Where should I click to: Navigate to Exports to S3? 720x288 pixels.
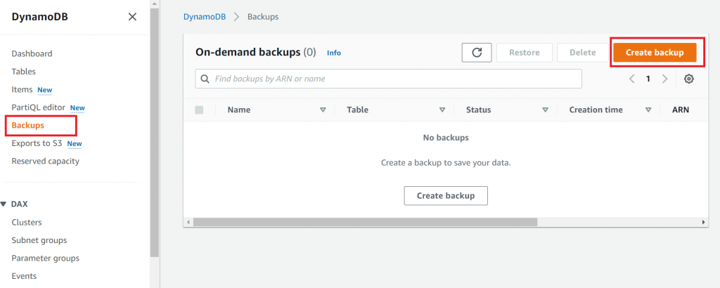pos(37,143)
